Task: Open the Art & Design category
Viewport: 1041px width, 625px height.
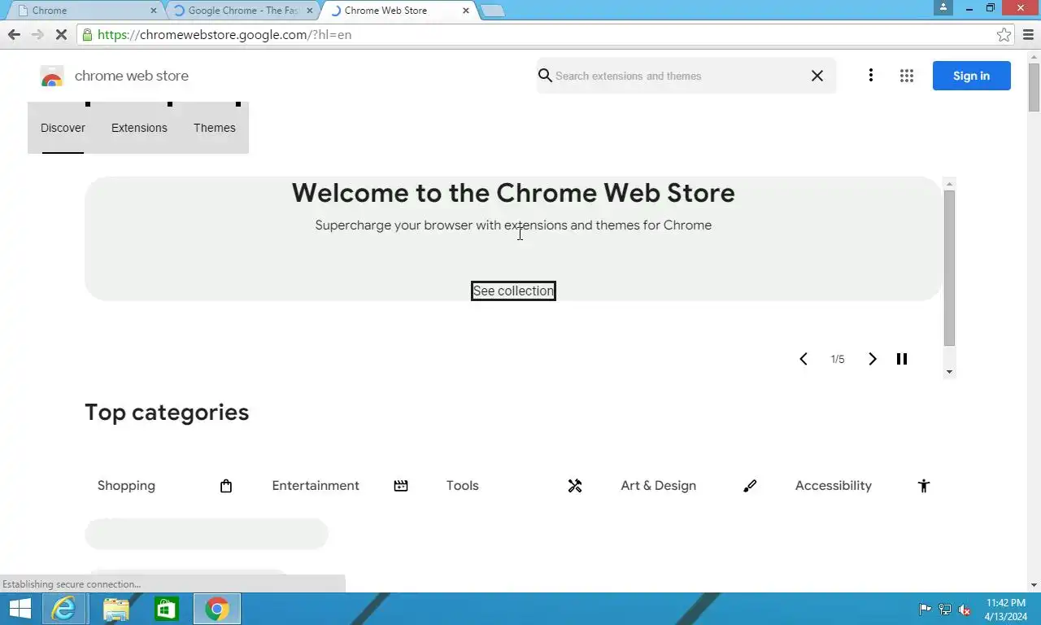Action: click(658, 486)
